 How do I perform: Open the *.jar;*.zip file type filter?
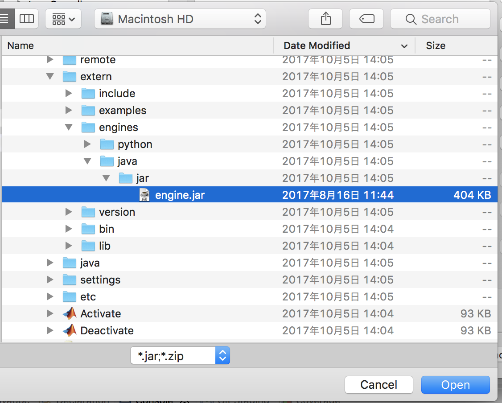180,355
